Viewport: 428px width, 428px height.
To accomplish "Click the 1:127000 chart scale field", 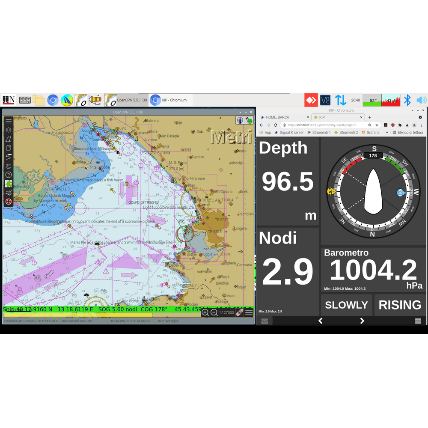I will (226, 312).
